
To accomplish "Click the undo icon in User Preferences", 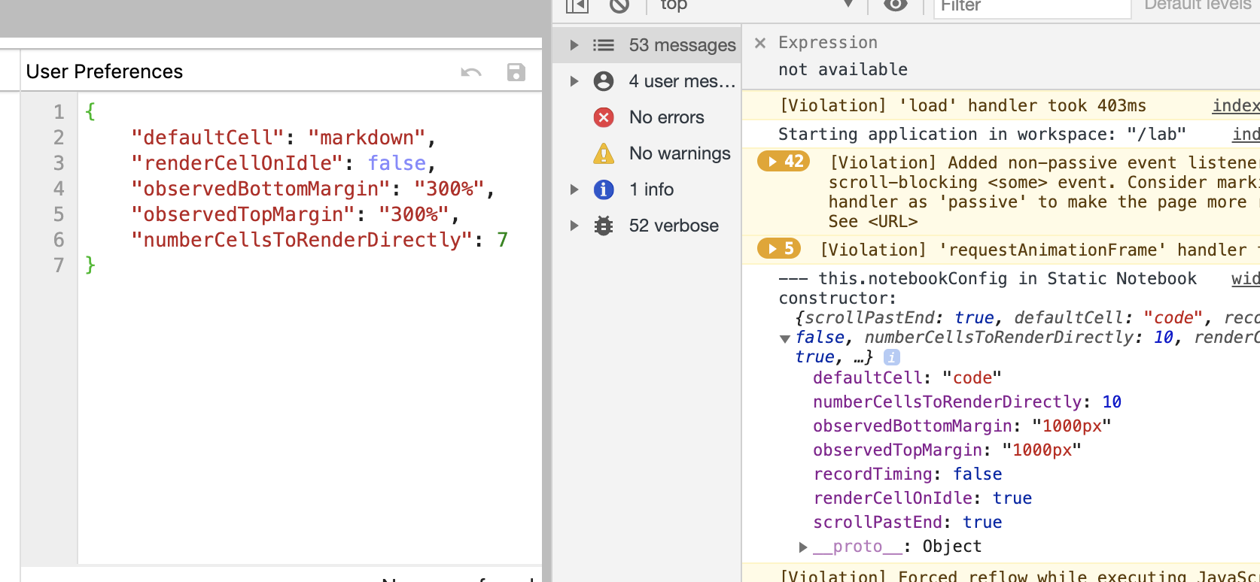I will click(471, 72).
